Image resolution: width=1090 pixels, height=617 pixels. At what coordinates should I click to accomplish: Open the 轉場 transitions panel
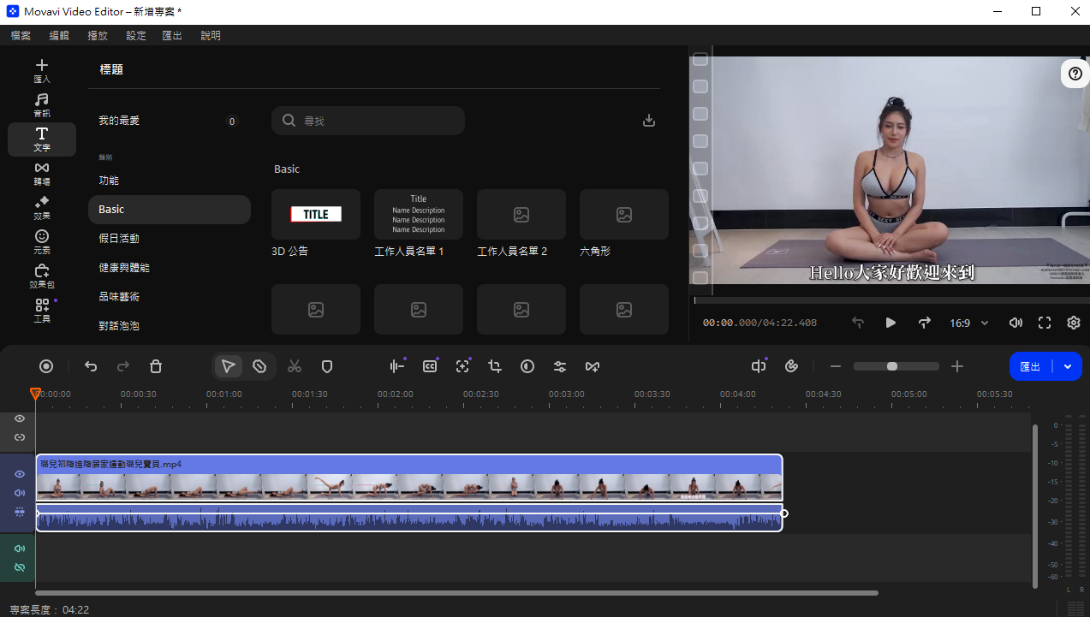click(x=42, y=174)
